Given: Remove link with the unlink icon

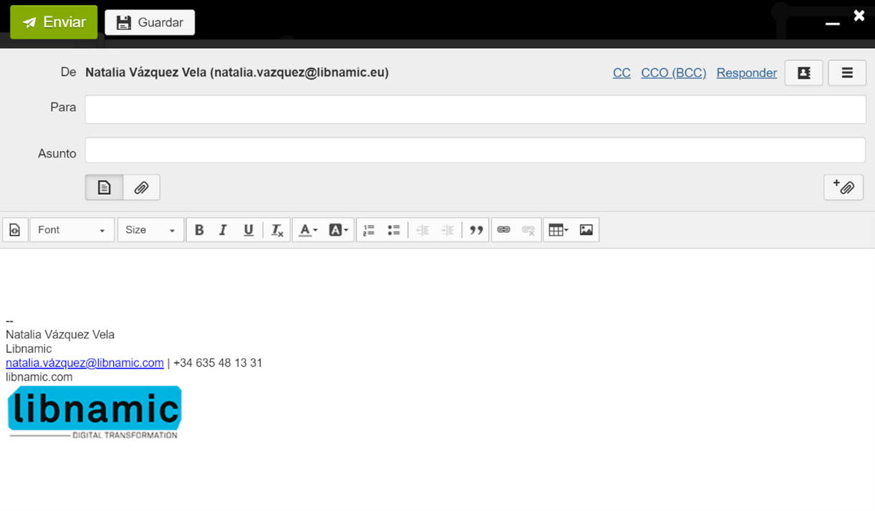Looking at the screenshot, I should click(x=528, y=230).
